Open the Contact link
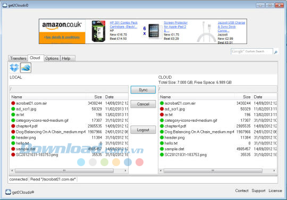 pyautogui.click(x=242, y=190)
